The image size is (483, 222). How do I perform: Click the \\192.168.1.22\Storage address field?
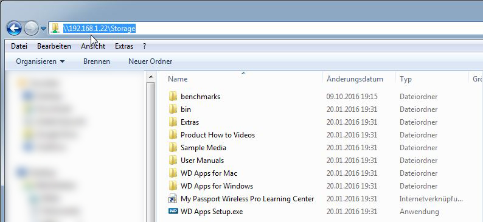(x=265, y=29)
